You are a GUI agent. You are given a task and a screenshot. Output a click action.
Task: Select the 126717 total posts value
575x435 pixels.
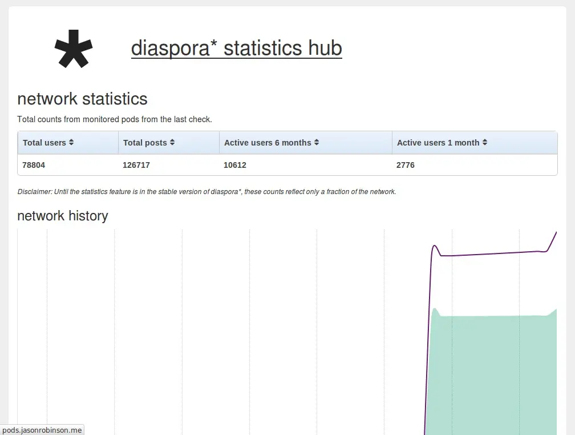click(x=136, y=165)
